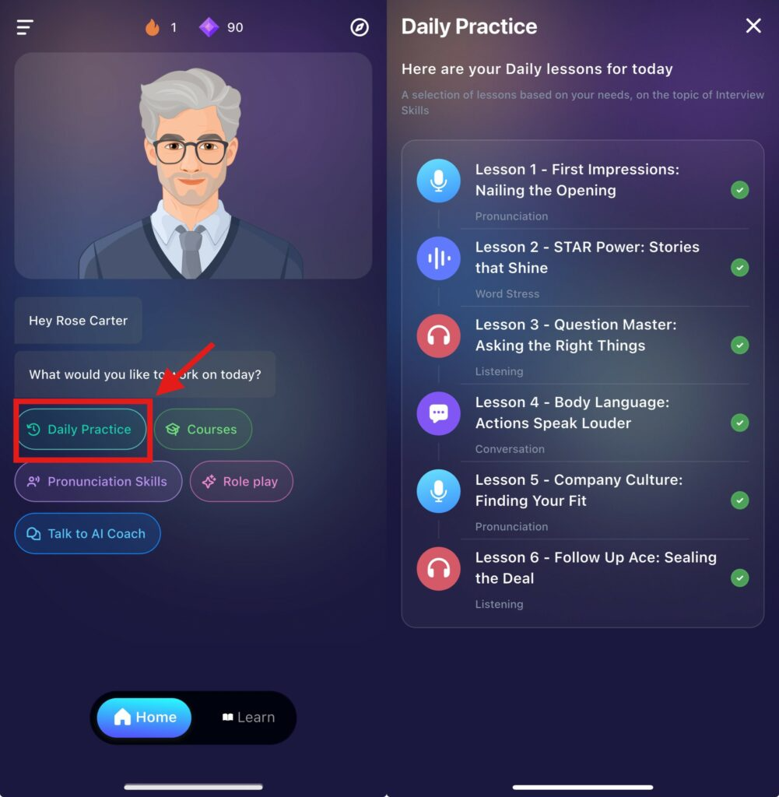Open Lesson 1 microphone pronunciation icon
Screen dimensions: 779x797
(x=439, y=181)
